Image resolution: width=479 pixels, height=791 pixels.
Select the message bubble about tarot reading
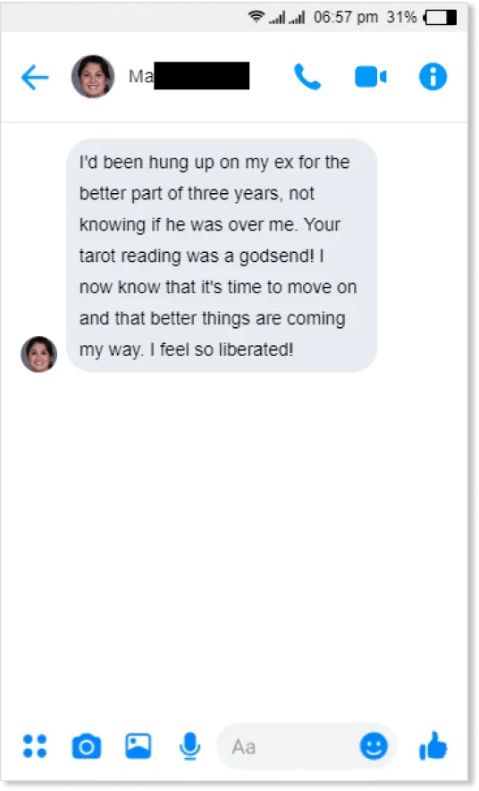pos(222,256)
